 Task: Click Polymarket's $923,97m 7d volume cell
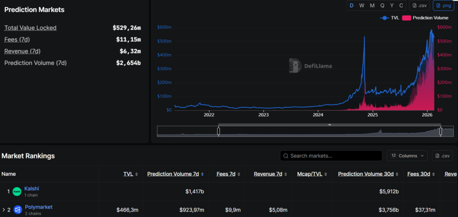click(191, 210)
